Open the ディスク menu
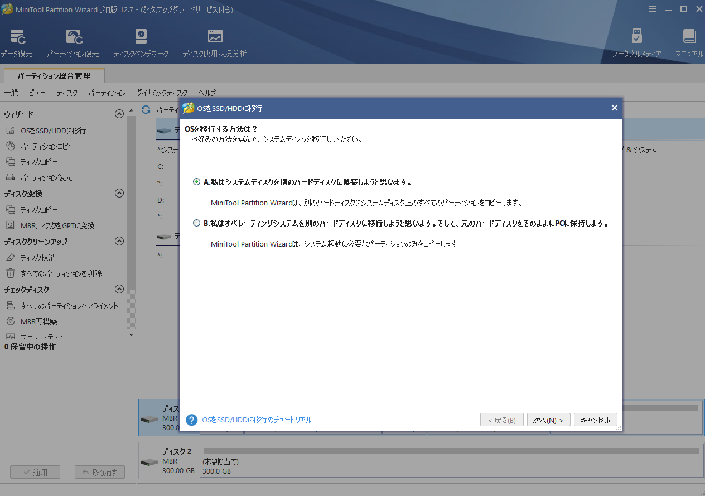705x496 pixels. pos(67,93)
